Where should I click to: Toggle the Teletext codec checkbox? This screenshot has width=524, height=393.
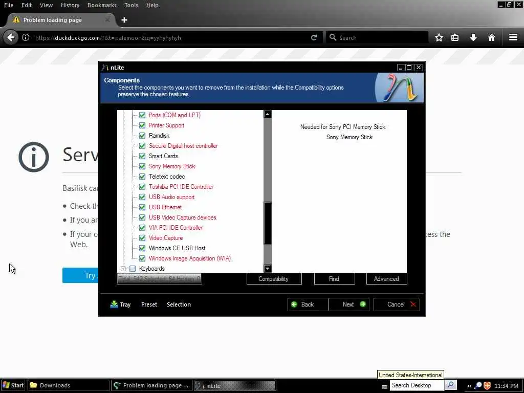142,177
